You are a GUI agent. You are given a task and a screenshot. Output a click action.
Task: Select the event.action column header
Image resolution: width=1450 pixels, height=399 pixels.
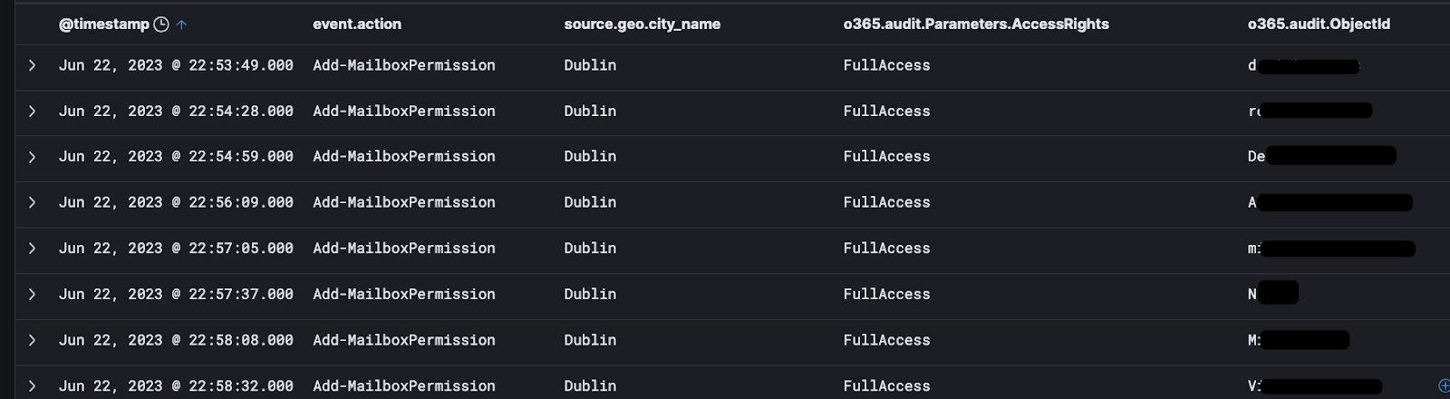357,24
